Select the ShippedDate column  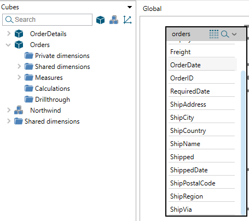coord(201,170)
